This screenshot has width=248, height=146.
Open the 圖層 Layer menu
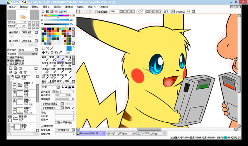pos(47,7)
